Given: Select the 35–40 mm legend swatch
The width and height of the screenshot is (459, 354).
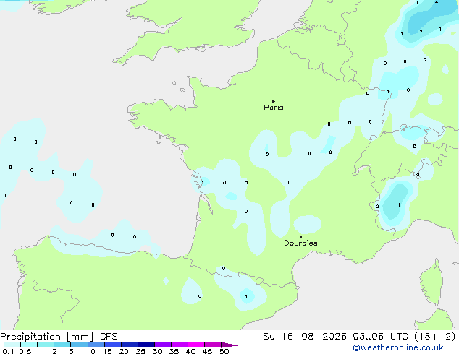Looking at the screenshot, I should tap(180, 345).
